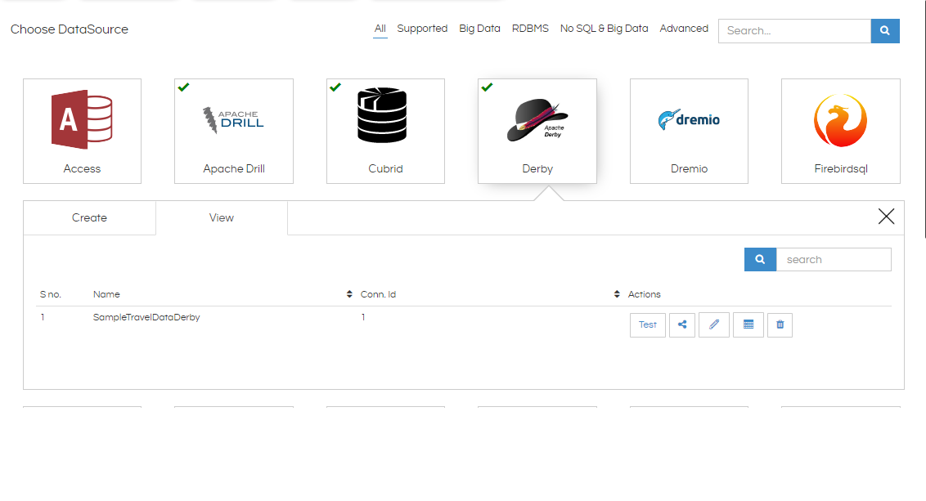Show All datasources filter
Viewport: 926px width, 501px height.
[380, 29]
